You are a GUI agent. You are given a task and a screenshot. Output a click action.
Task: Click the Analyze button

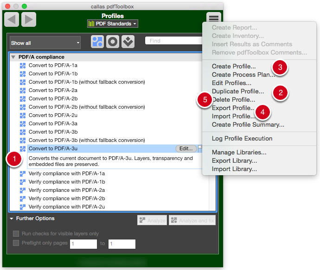pos(152,221)
